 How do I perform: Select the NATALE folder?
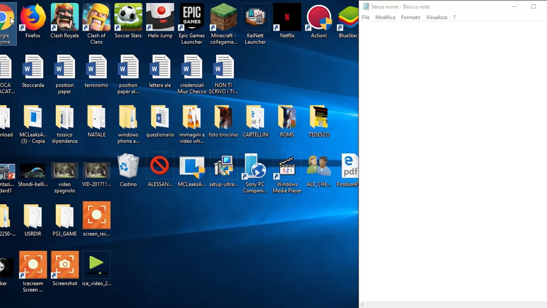point(97,121)
